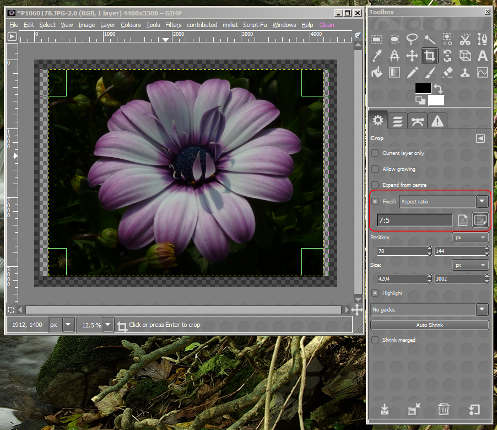Screen dimensions: 497x430
Task: Pick the Free Select lasso tool
Action: coord(412,39)
